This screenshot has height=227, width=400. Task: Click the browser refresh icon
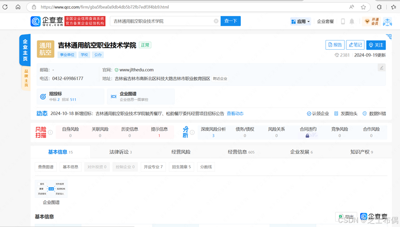click(x=5, y=7)
